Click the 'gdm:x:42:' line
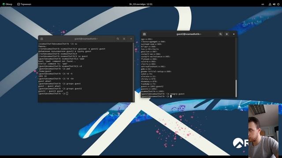This screenshot has height=158, width=282. click(146, 69)
